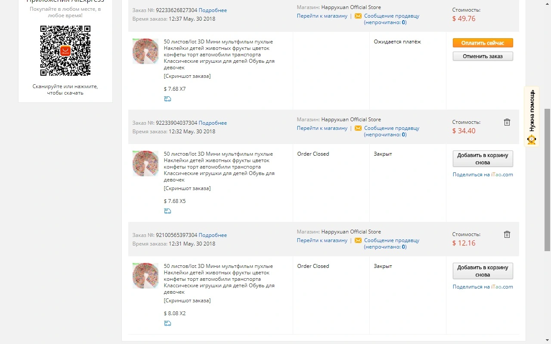Click the Отменить заказ button
The image size is (551, 344).
483,56
